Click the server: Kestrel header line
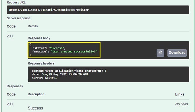This screenshot has height=112, width=195. click(x=44, y=78)
